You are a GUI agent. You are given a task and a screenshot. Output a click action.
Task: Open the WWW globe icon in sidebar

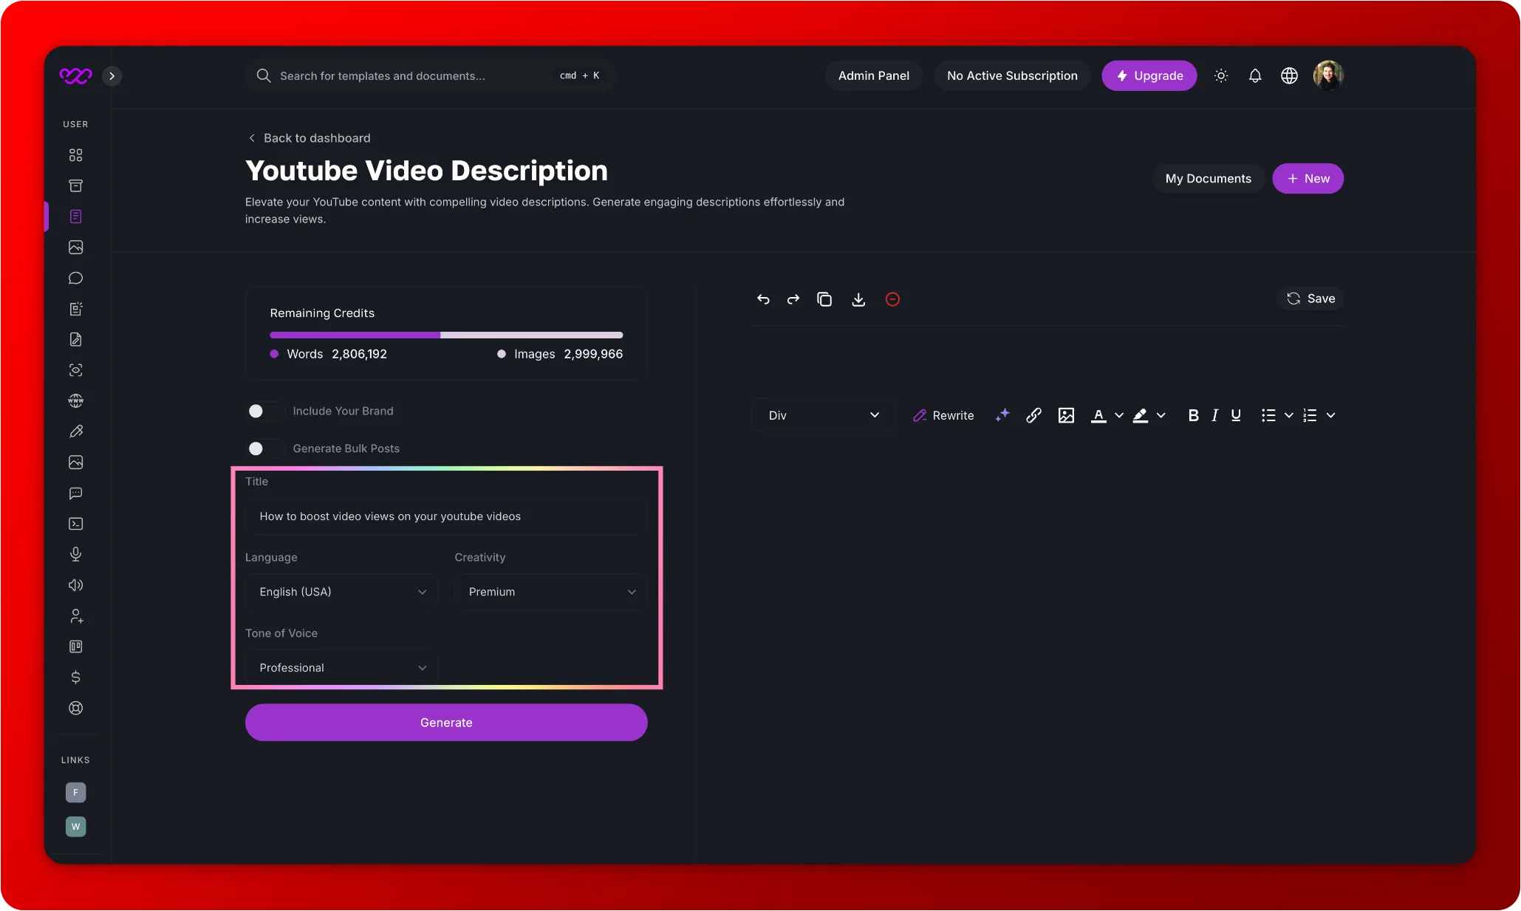[x=75, y=400]
